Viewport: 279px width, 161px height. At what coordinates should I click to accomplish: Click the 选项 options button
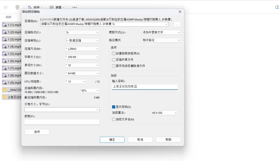[x=37, y=132]
